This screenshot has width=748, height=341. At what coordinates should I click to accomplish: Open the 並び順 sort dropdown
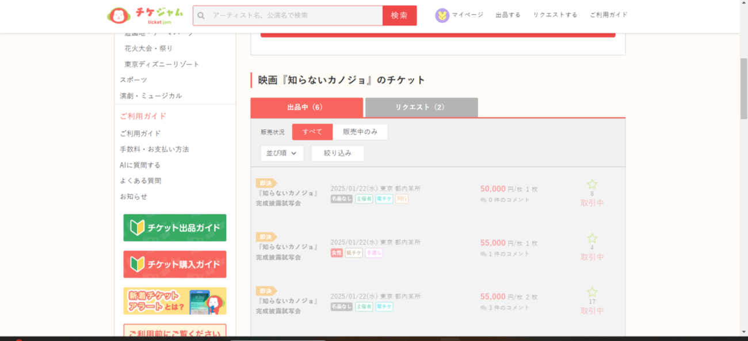pos(282,153)
